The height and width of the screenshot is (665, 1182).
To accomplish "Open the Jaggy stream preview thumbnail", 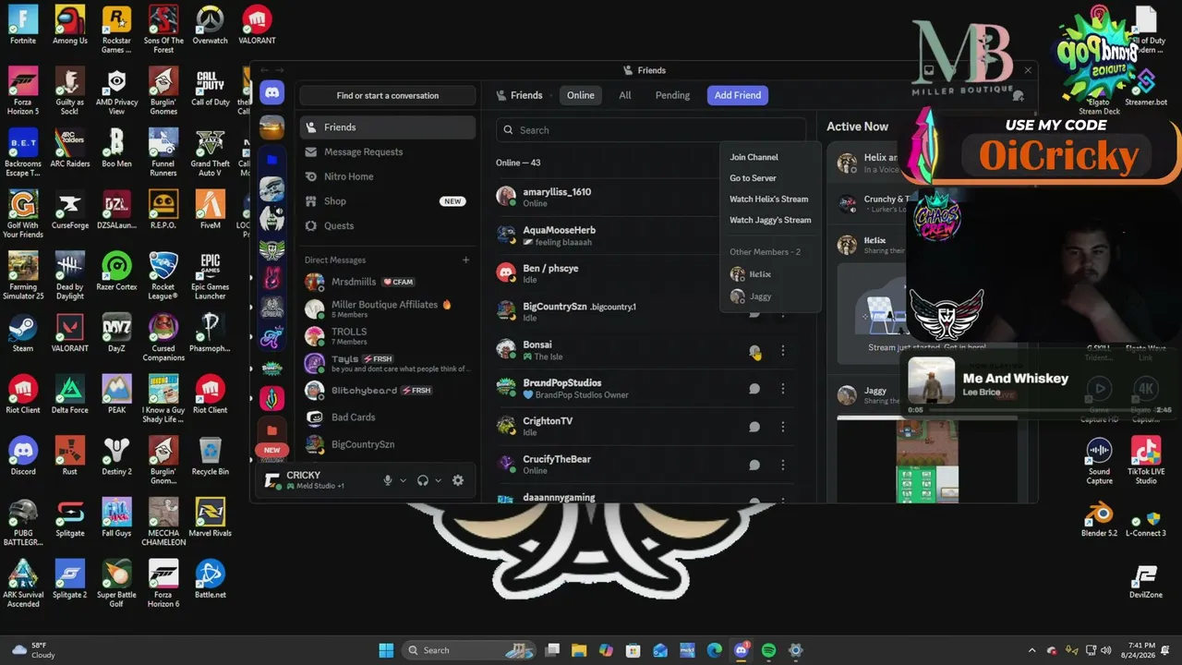I will [x=926, y=458].
